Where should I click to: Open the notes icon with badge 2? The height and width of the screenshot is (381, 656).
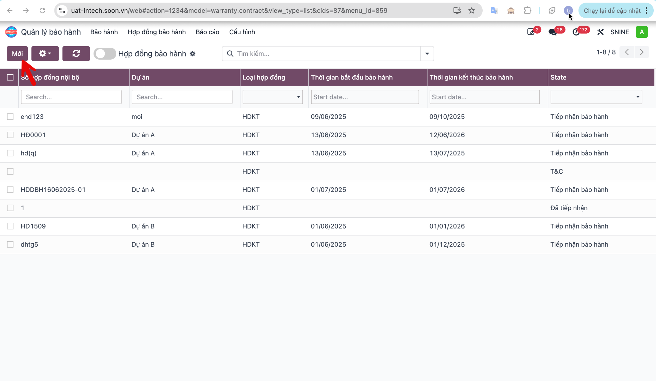(x=531, y=32)
